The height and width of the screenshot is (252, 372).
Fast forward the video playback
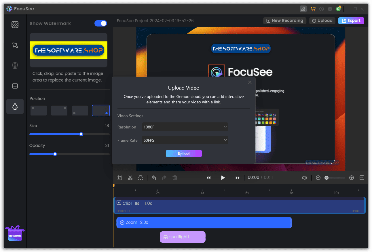[238, 178]
